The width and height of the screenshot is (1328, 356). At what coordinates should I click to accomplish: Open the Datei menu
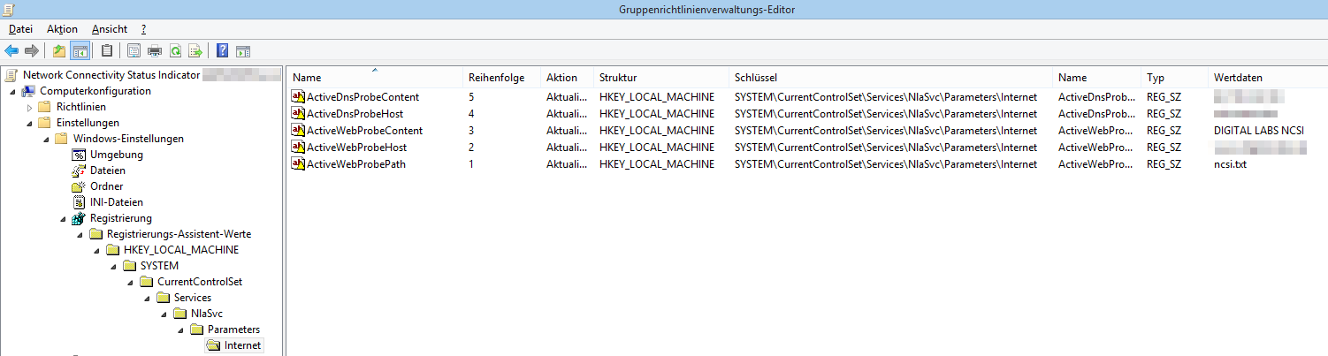coord(20,29)
